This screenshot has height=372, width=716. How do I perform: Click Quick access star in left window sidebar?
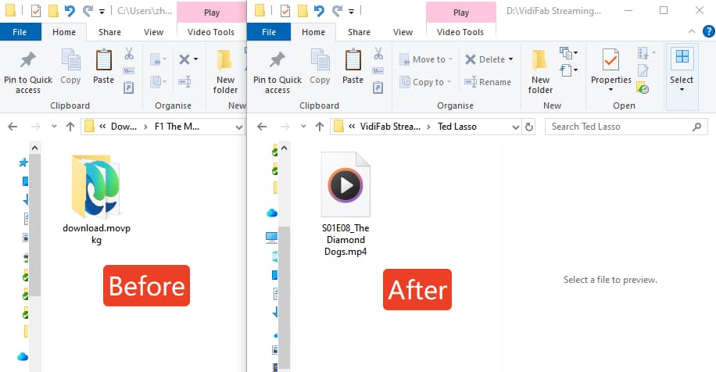pyautogui.click(x=23, y=162)
